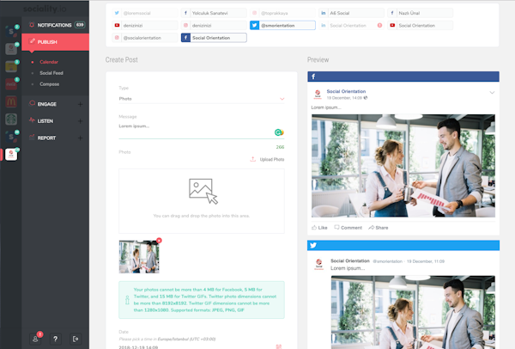
Task: Click the Twitter preview profile avatar
Action: 318,264
